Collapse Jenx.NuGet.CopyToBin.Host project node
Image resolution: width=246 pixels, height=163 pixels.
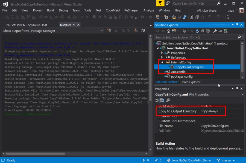(x=158, y=48)
